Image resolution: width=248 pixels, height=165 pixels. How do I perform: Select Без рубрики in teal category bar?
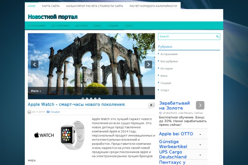[60, 26]
